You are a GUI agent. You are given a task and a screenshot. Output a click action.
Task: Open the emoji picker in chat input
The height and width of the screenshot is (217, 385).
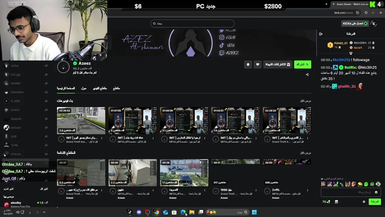coord(376,192)
